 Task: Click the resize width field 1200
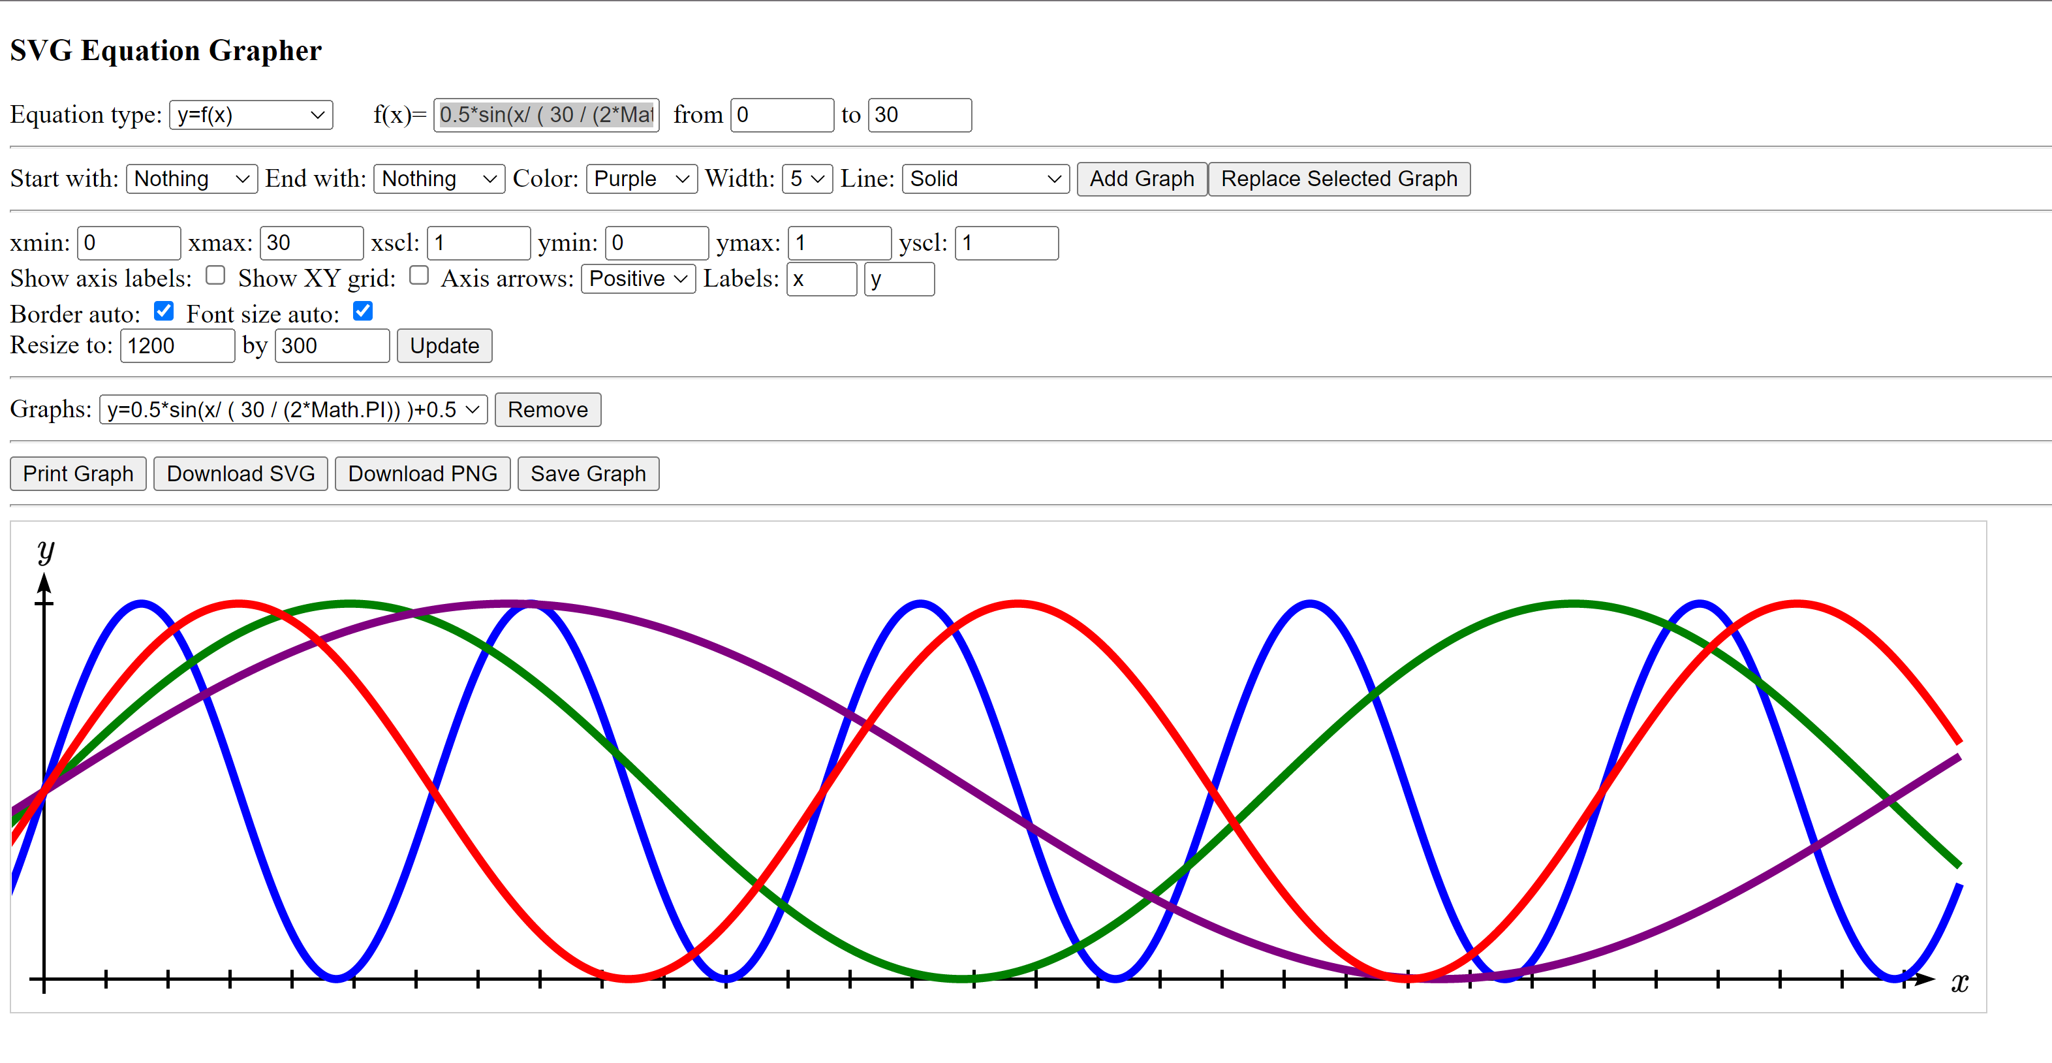click(x=178, y=346)
